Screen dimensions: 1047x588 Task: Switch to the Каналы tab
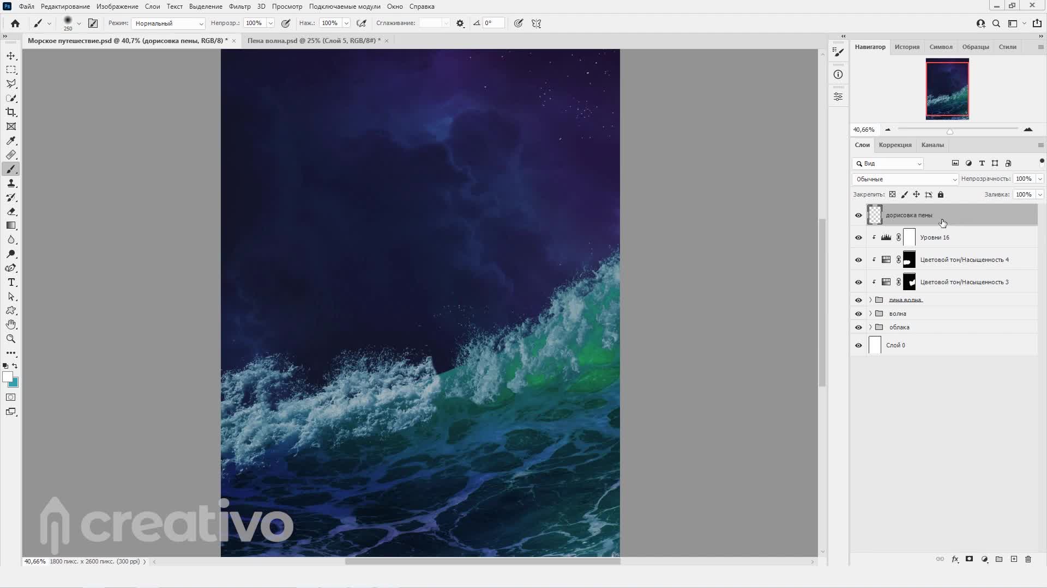click(932, 145)
